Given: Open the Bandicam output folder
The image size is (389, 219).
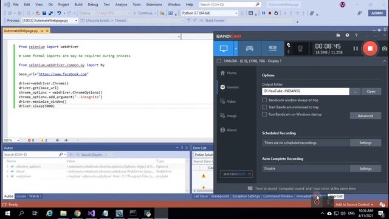Looking at the screenshot, I should coord(371,92).
